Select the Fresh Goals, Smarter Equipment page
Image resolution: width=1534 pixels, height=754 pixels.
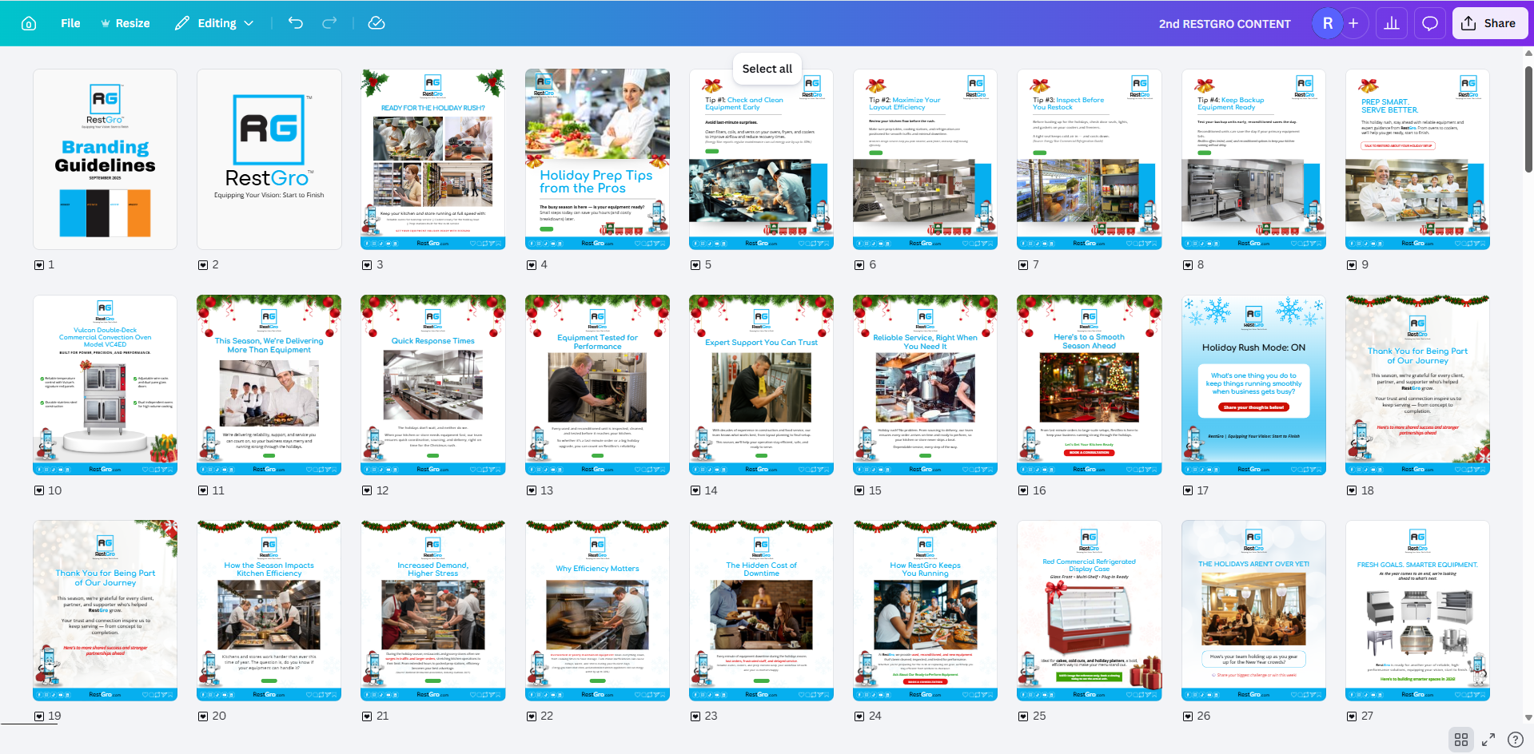tap(1417, 611)
